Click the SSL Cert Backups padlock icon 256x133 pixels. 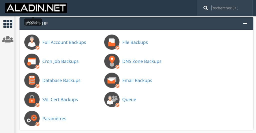click(32, 99)
